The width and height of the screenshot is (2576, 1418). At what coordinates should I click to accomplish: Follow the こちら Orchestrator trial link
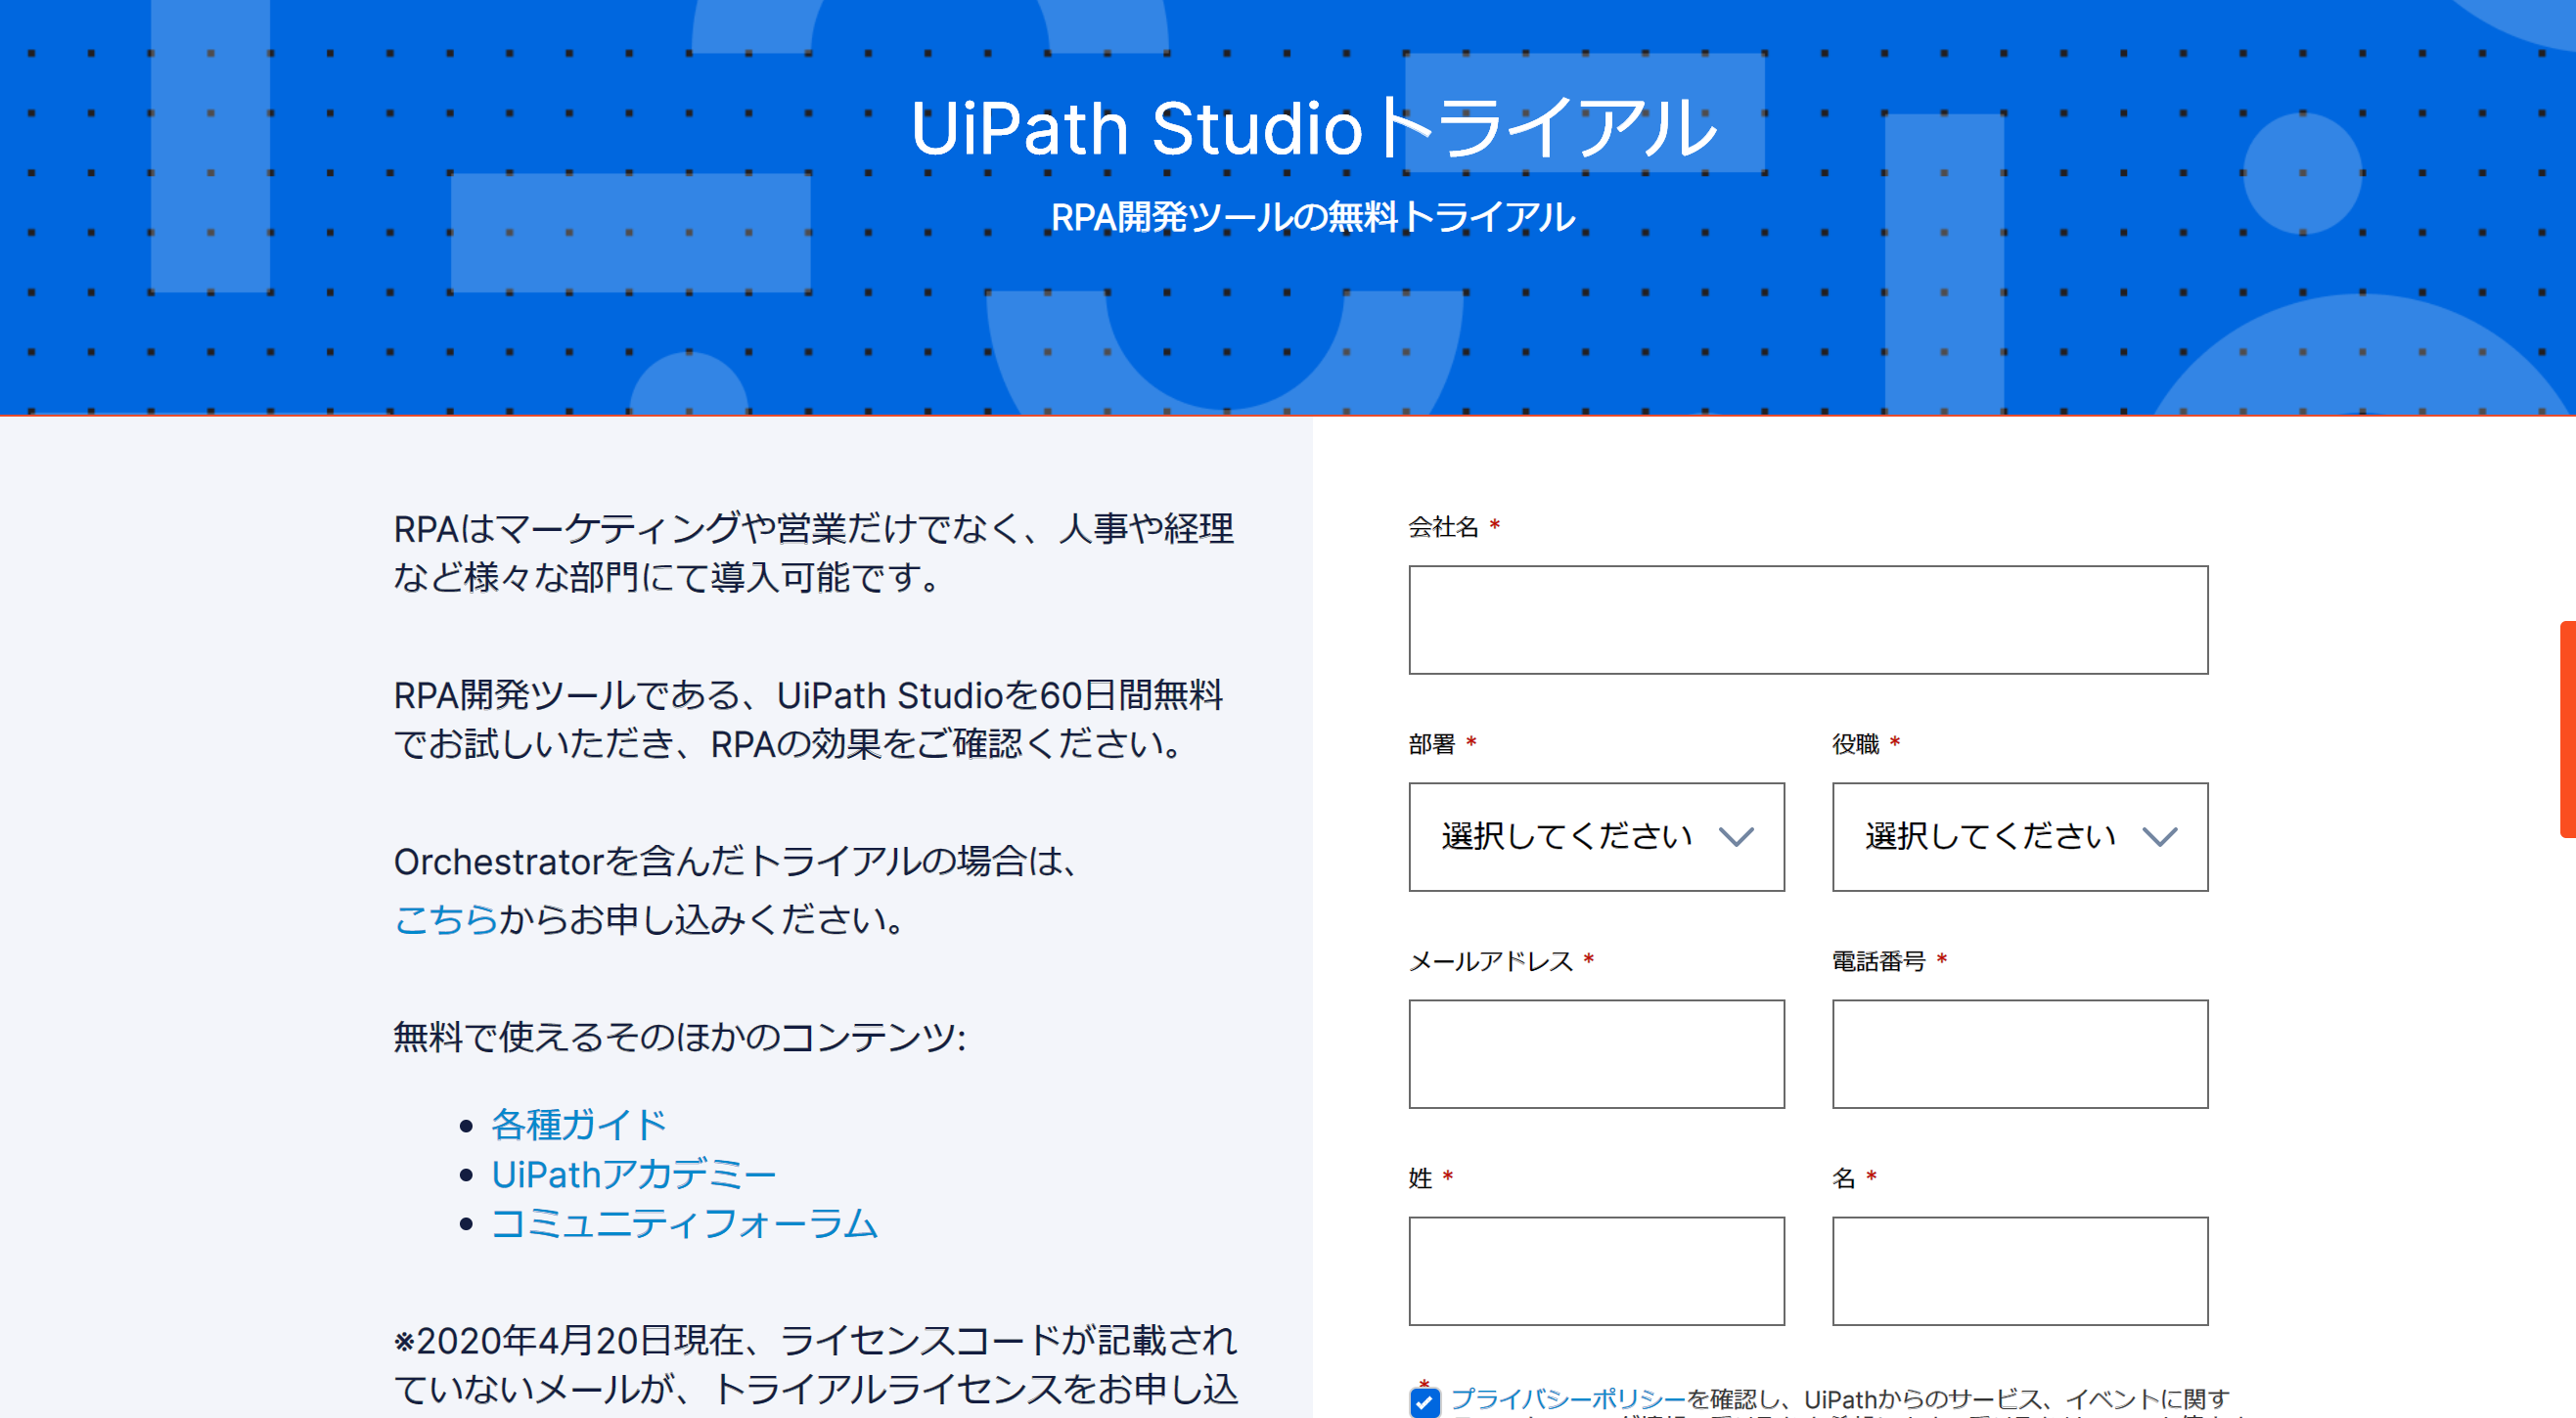click(445, 918)
